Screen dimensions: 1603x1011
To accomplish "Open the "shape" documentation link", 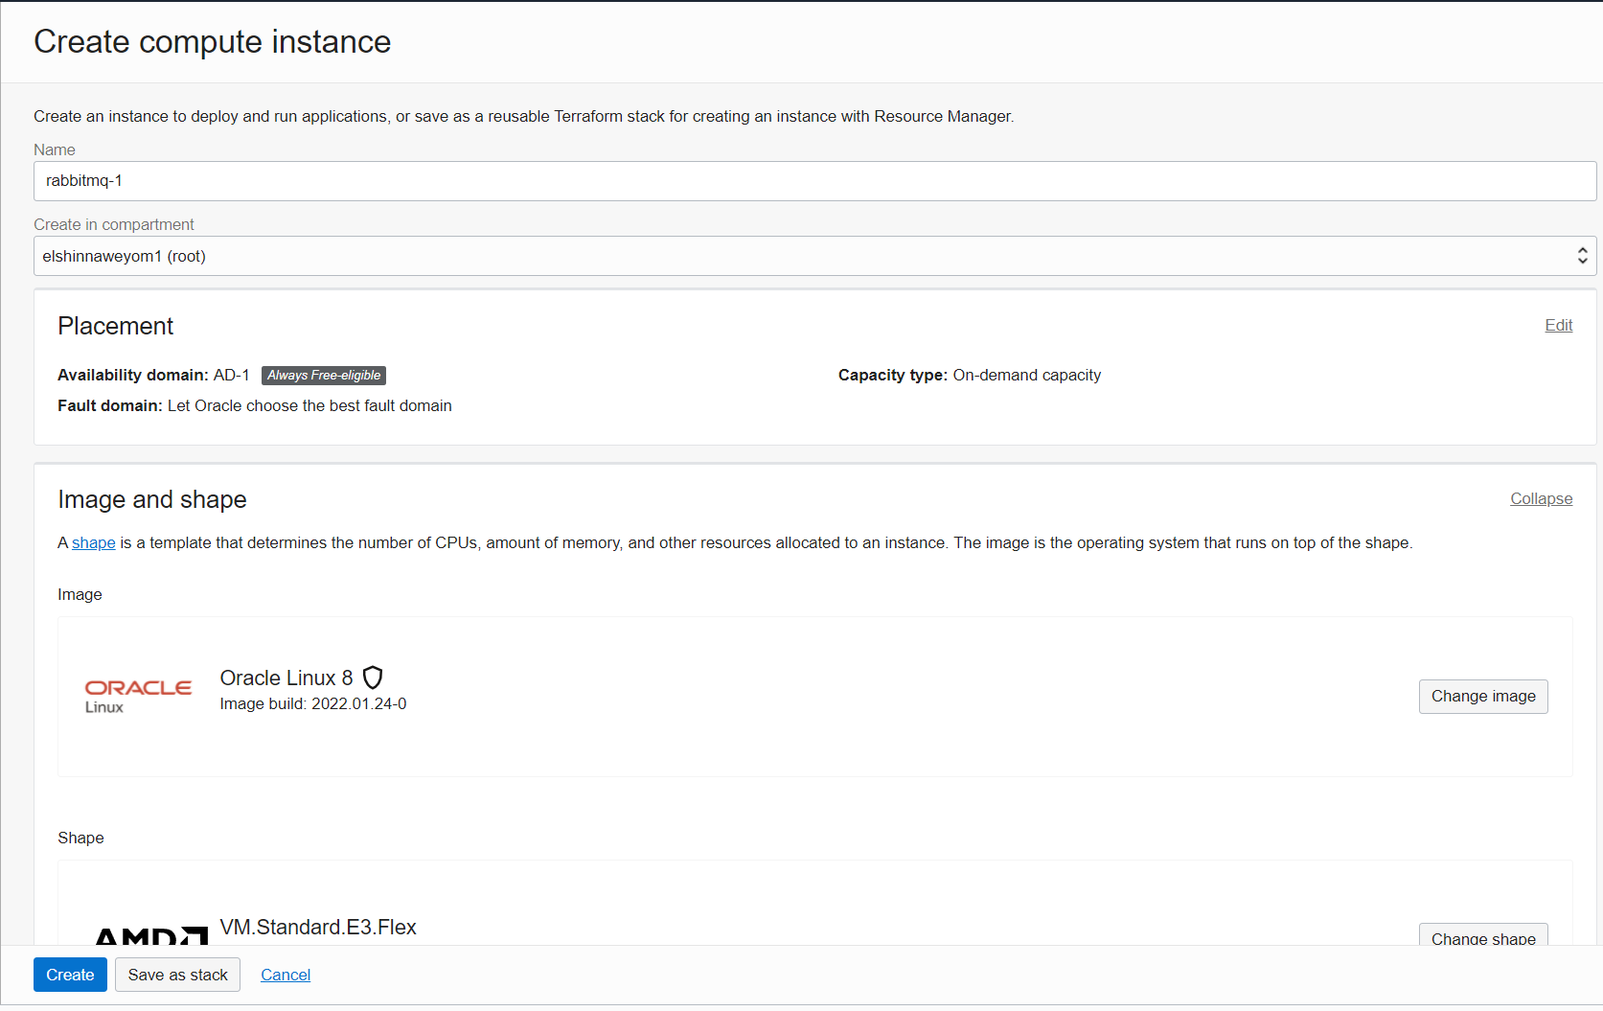I will [x=93, y=542].
